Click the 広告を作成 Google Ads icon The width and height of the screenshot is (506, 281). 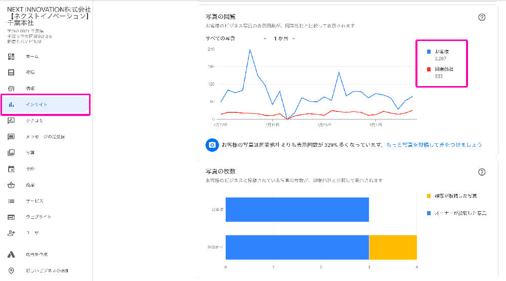point(11,255)
